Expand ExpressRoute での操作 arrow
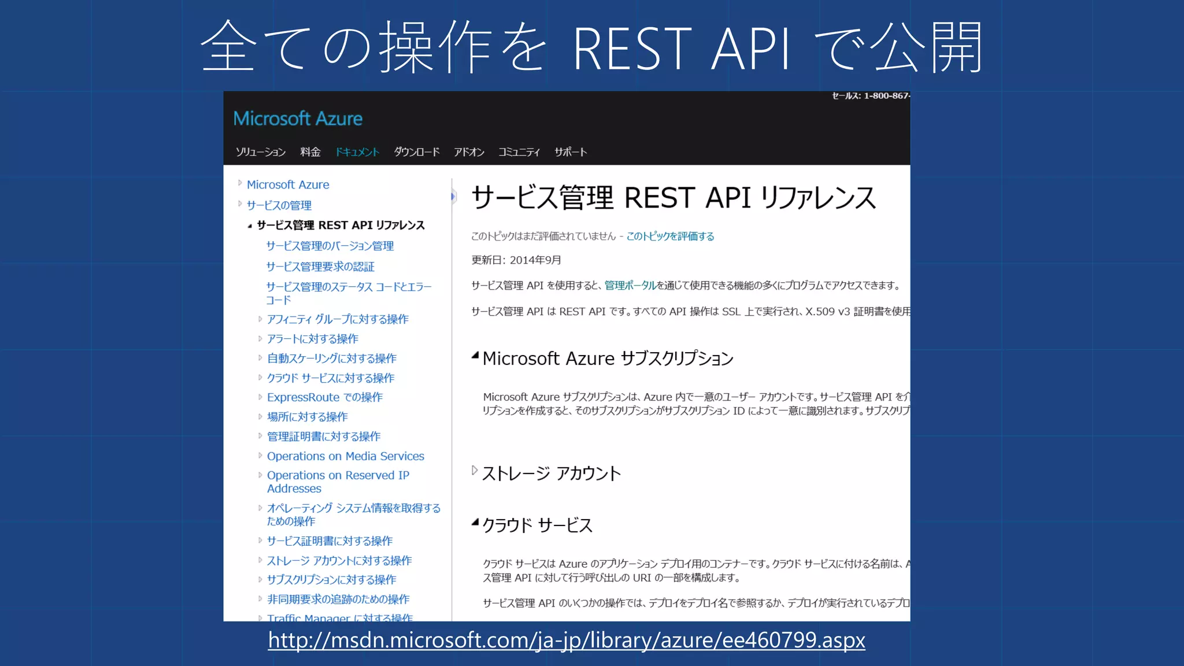 [x=260, y=397]
